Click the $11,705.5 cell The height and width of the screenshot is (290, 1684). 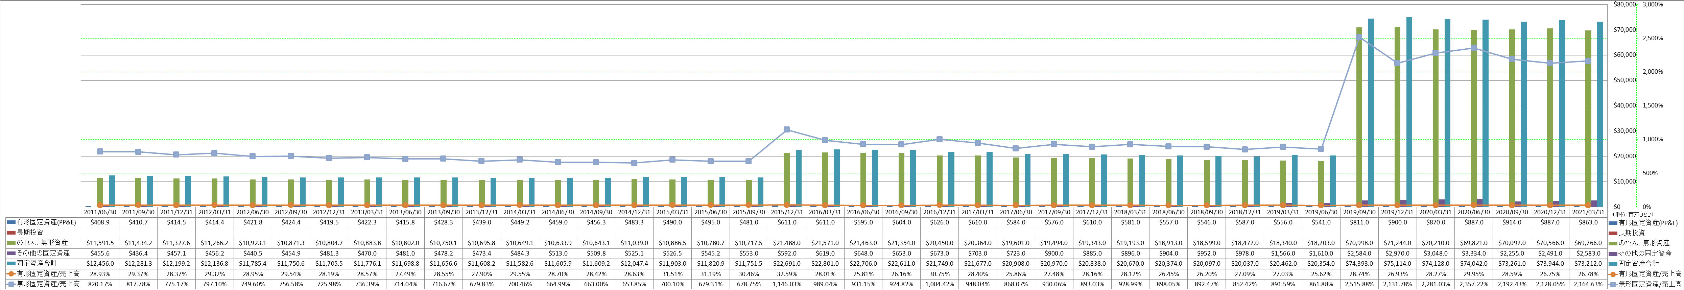tap(329, 264)
